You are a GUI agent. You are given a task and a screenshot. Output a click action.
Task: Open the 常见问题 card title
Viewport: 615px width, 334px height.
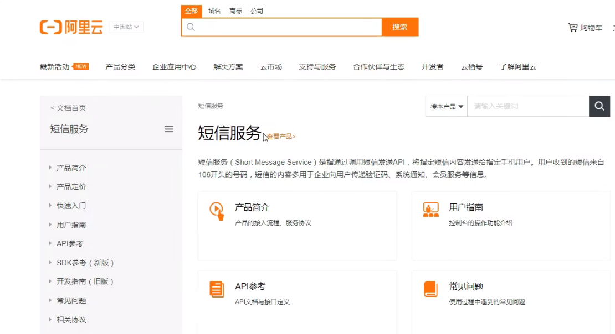point(466,286)
